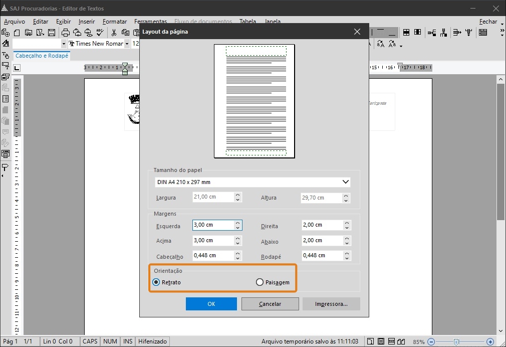Screen dimensions: 506x347
Task: Click the spell check ABC icon
Action: (100, 33)
